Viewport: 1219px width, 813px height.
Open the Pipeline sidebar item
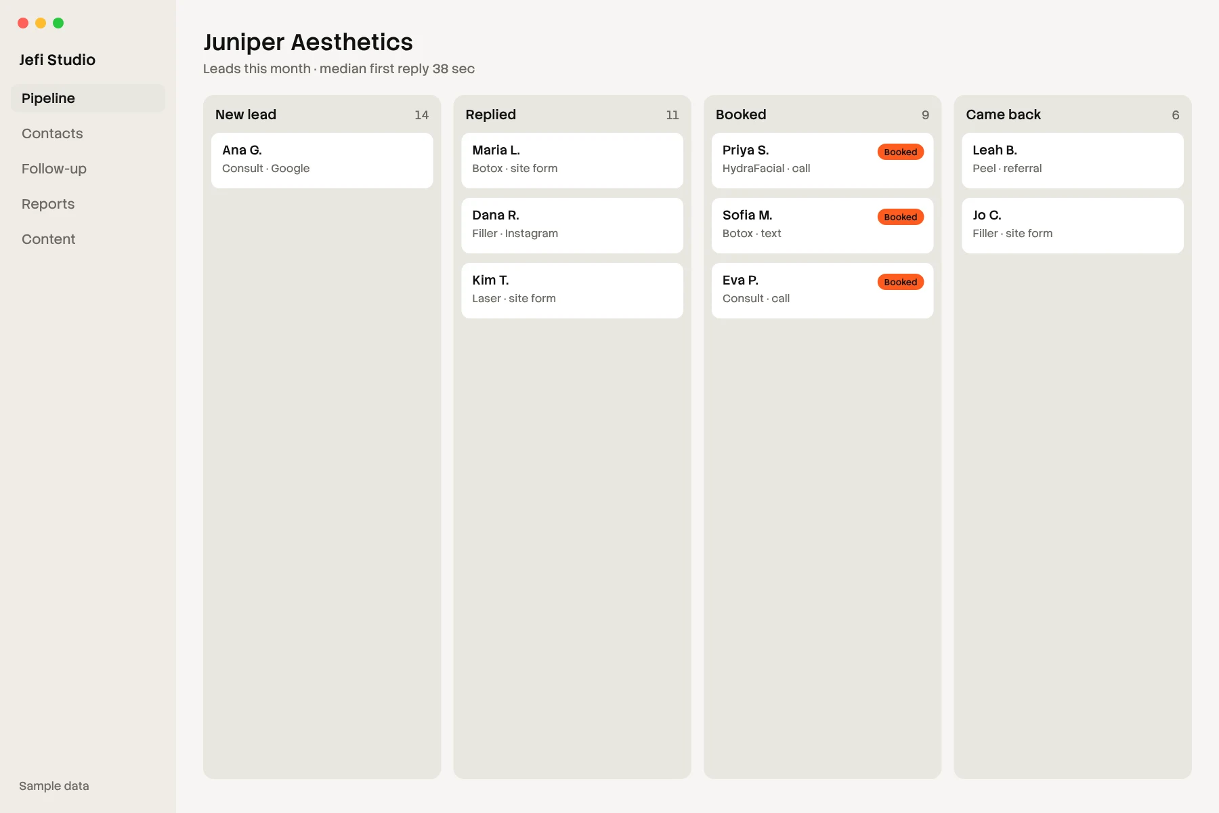tap(88, 98)
